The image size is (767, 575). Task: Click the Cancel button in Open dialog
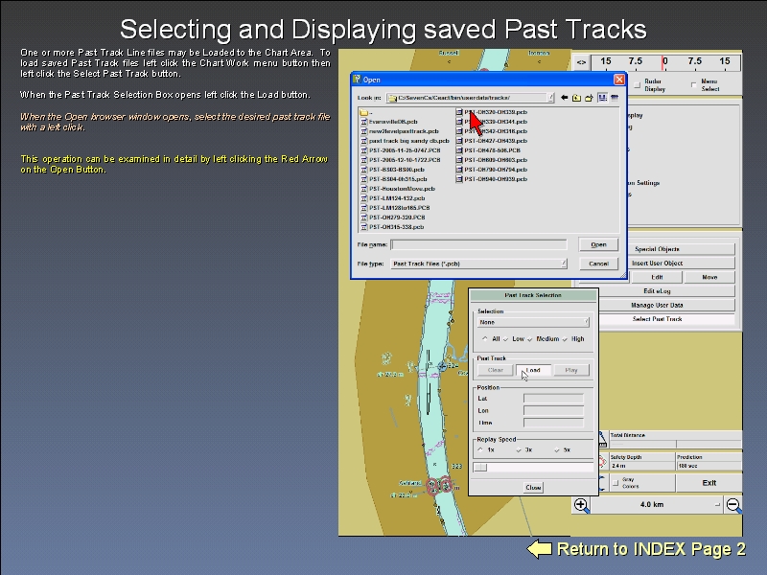tap(598, 264)
